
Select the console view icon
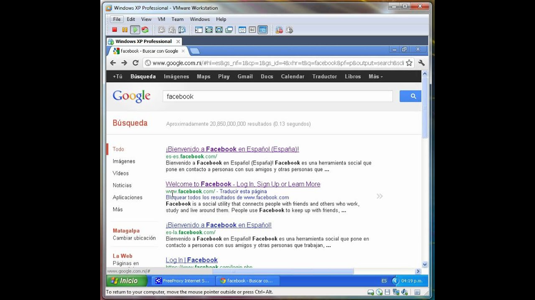(x=262, y=30)
